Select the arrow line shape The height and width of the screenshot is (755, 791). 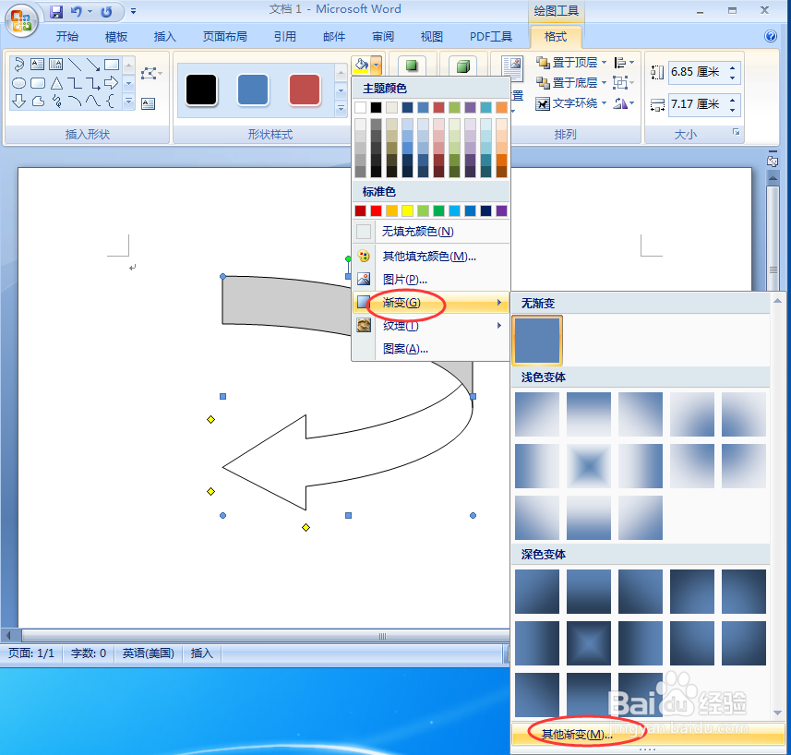point(93,64)
